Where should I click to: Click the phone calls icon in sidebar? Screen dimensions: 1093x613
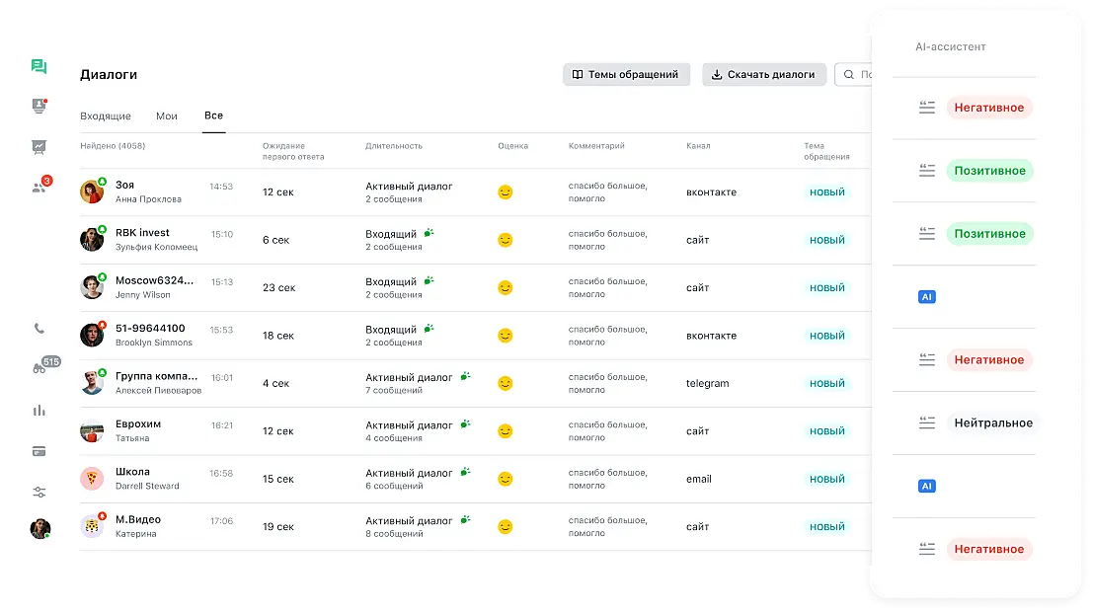39,329
